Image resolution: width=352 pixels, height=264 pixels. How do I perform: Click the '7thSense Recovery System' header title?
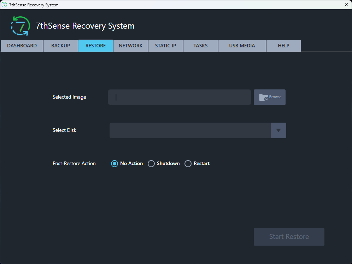[85, 26]
